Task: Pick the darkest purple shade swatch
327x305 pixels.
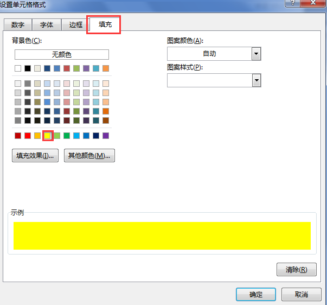Action: [86, 120]
